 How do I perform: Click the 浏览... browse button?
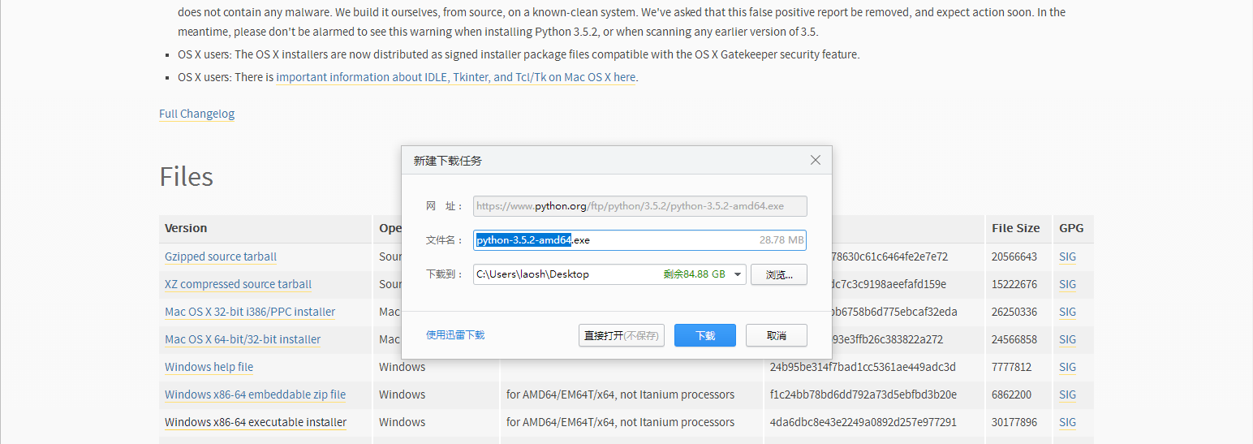coord(779,274)
